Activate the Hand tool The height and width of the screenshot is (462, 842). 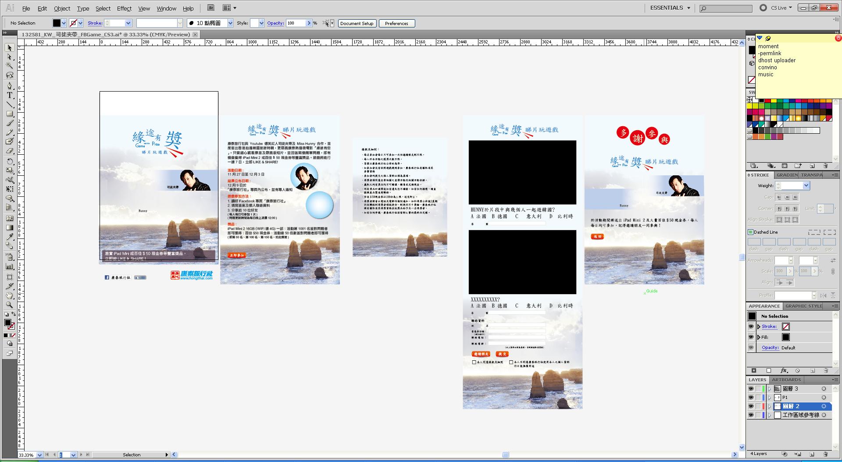coord(10,296)
